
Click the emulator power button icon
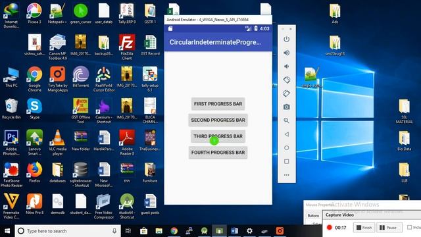287,39
